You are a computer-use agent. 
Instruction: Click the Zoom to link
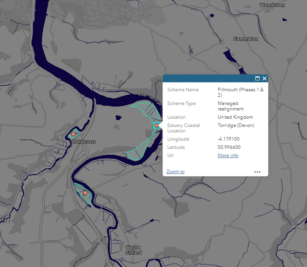click(x=175, y=172)
